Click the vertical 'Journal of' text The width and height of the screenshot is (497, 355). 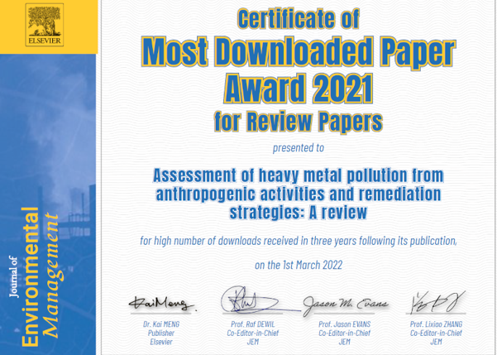[13, 276]
